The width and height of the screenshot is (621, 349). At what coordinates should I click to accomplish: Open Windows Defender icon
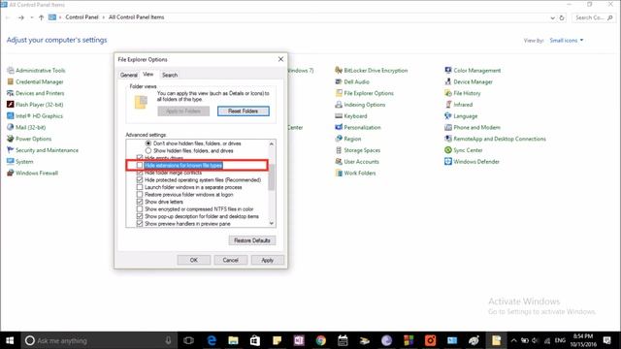pyautogui.click(x=448, y=162)
